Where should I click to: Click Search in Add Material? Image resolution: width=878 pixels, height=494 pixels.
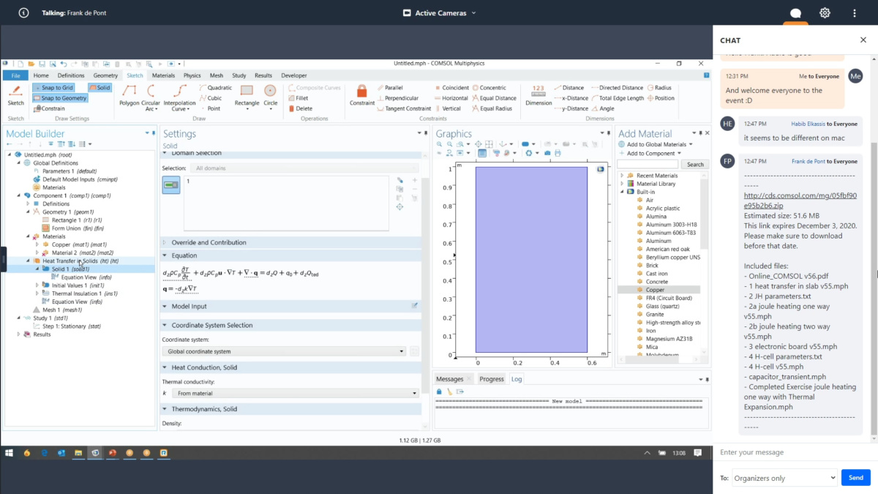coord(695,165)
